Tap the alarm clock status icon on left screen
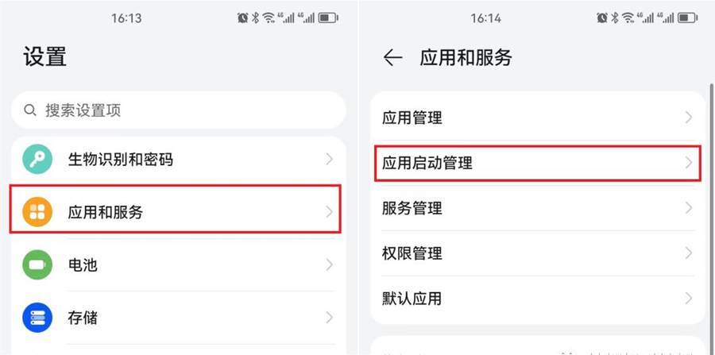This screenshot has width=715, height=355. pos(242,17)
